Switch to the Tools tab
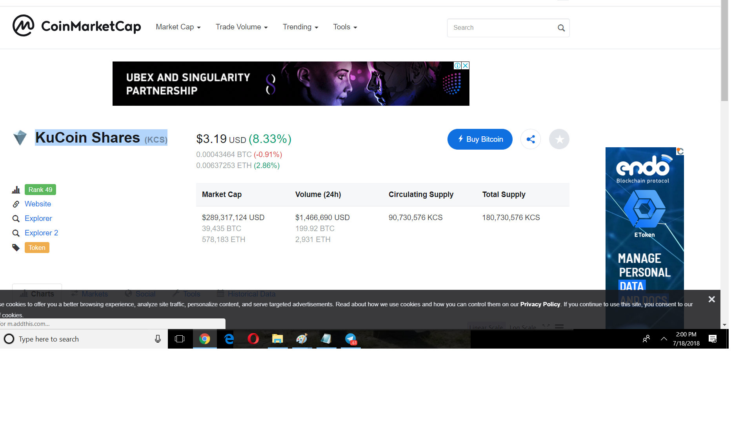753x423 pixels. 186,294
